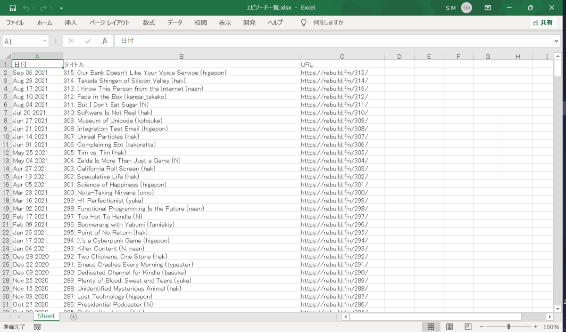Viewport: 566px width, 332px height.
Task: Open the 表示 ribbon tab
Action: click(225, 23)
